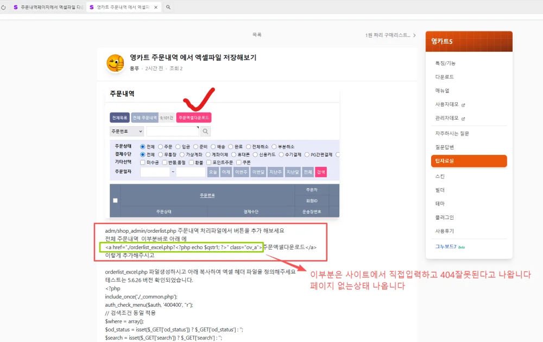
Task: Select the 부분취소 status radio
Action: 274,147
